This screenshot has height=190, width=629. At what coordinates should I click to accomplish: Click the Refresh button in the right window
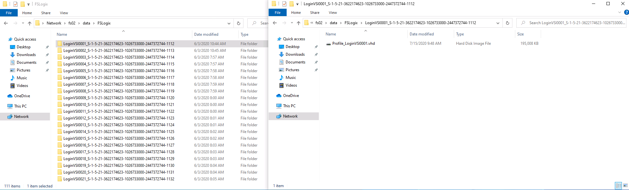click(508, 23)
